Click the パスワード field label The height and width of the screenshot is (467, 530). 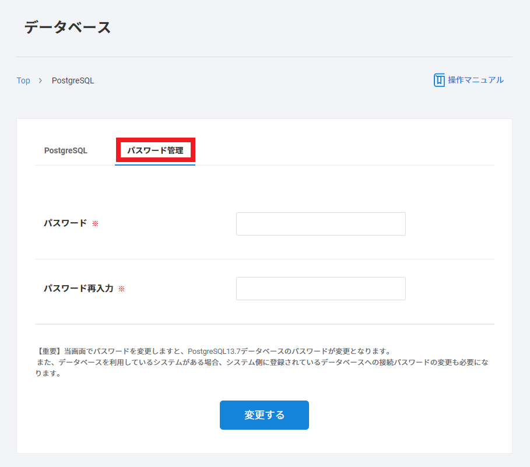[65, 223]
